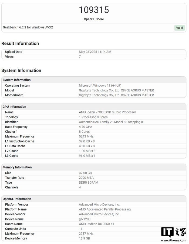Click the Result Information heading
This screenshot has width=189, height=244.
tap(20, 43)
